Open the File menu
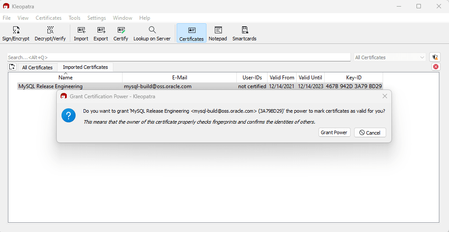The image size is (449, 232). click(7, 18)
